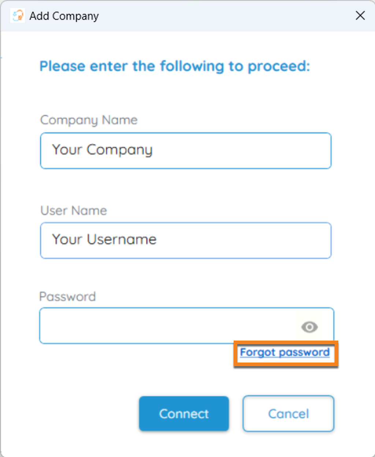Screen dimensions: 375x457
Task: Focus the User Name input field
Action: pyautogui.click(x=186, y=240)
